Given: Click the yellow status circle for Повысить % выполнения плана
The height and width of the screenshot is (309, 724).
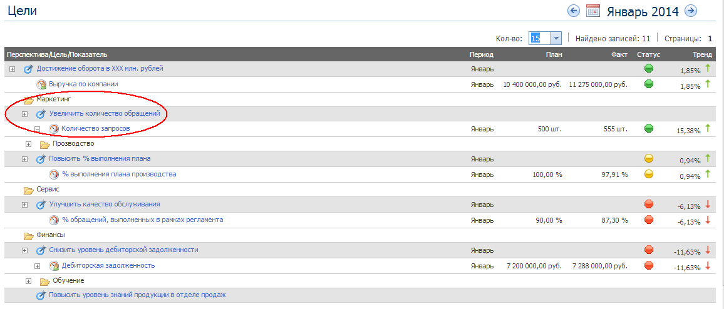Looking at the screenshot, I should [649, 159].
